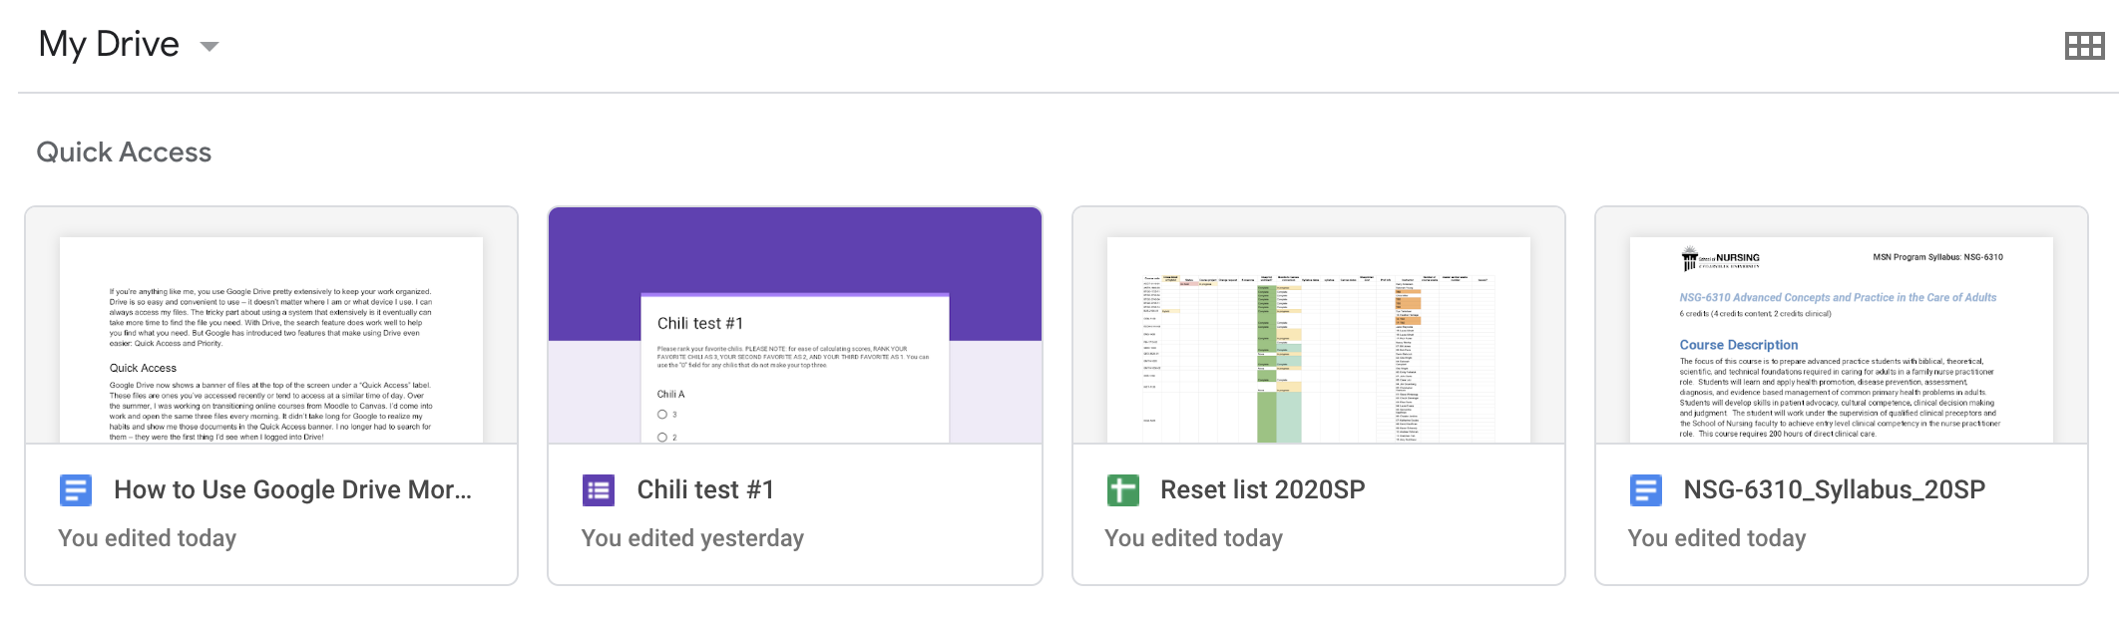Select radio option 3 under Chili A

[x=662, y=415]
